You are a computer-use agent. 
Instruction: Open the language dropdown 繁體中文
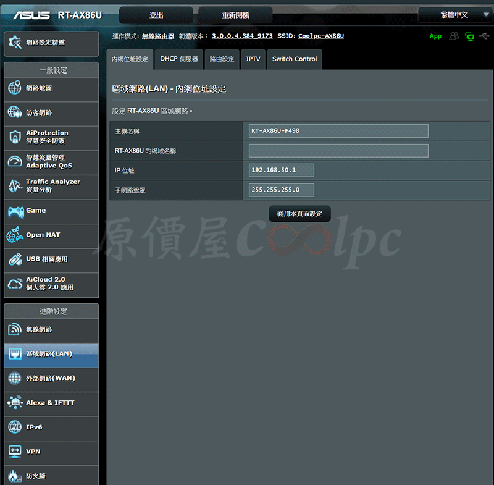click(456, 15)
